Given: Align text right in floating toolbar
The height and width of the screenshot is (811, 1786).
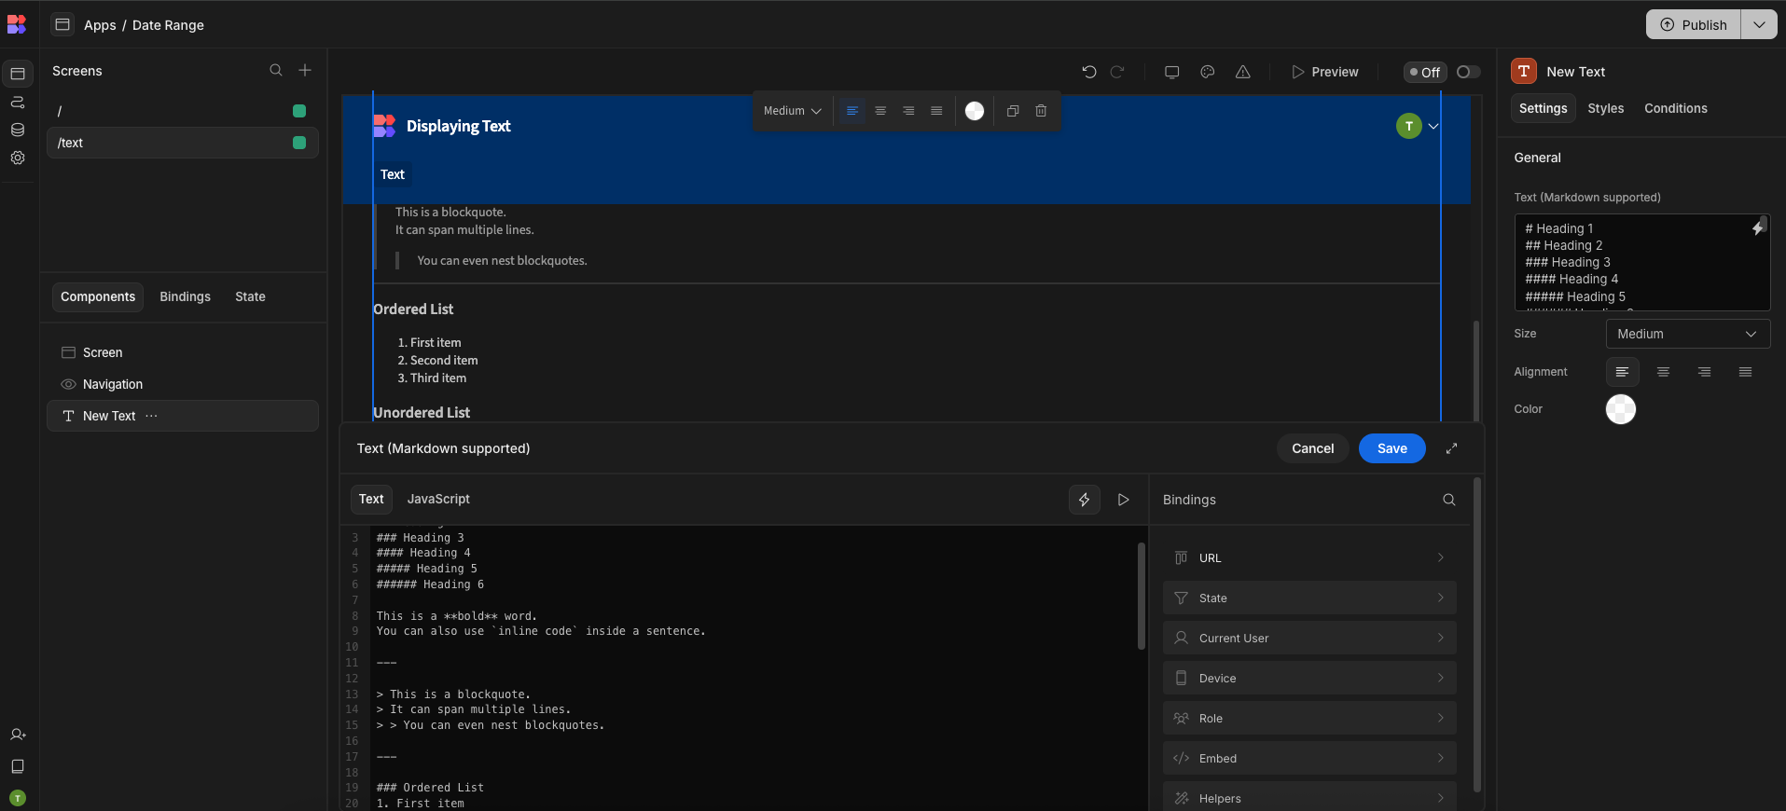Looking at the screenshot, I should 908,111.
